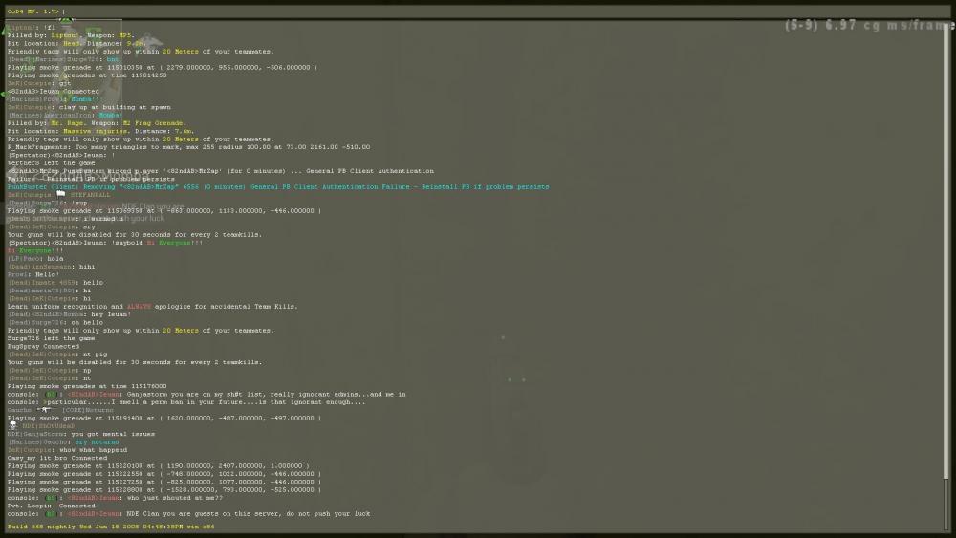Click the "Pvt. Loopix Connected" line

[52, 506]
